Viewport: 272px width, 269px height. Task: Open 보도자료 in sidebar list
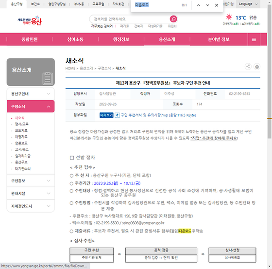tap(21, 130)
